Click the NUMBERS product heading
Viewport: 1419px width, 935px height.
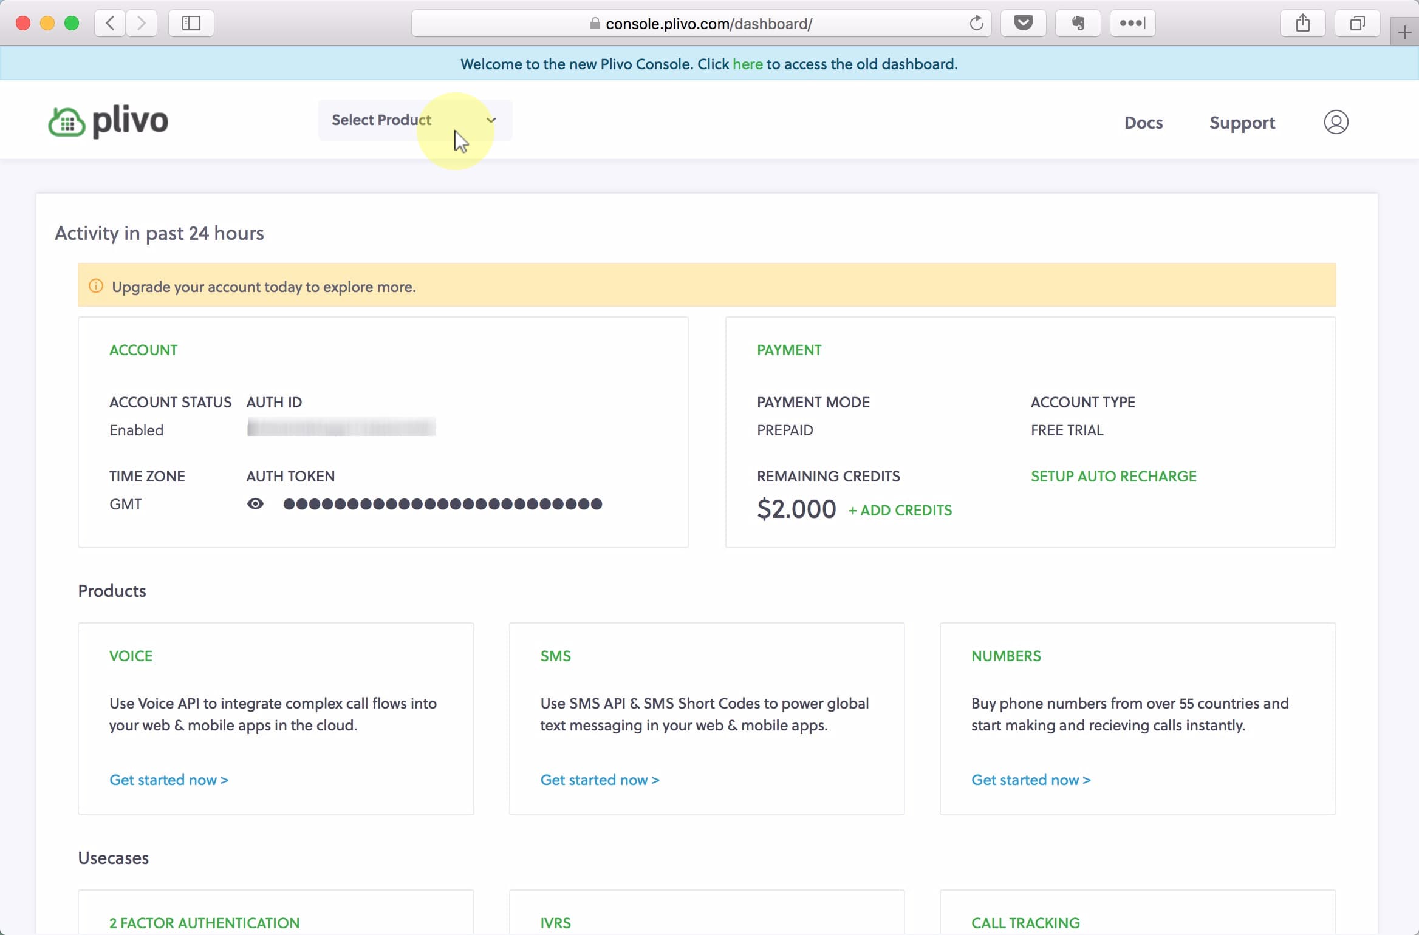pyautogui.click(x=1006, y=656)
